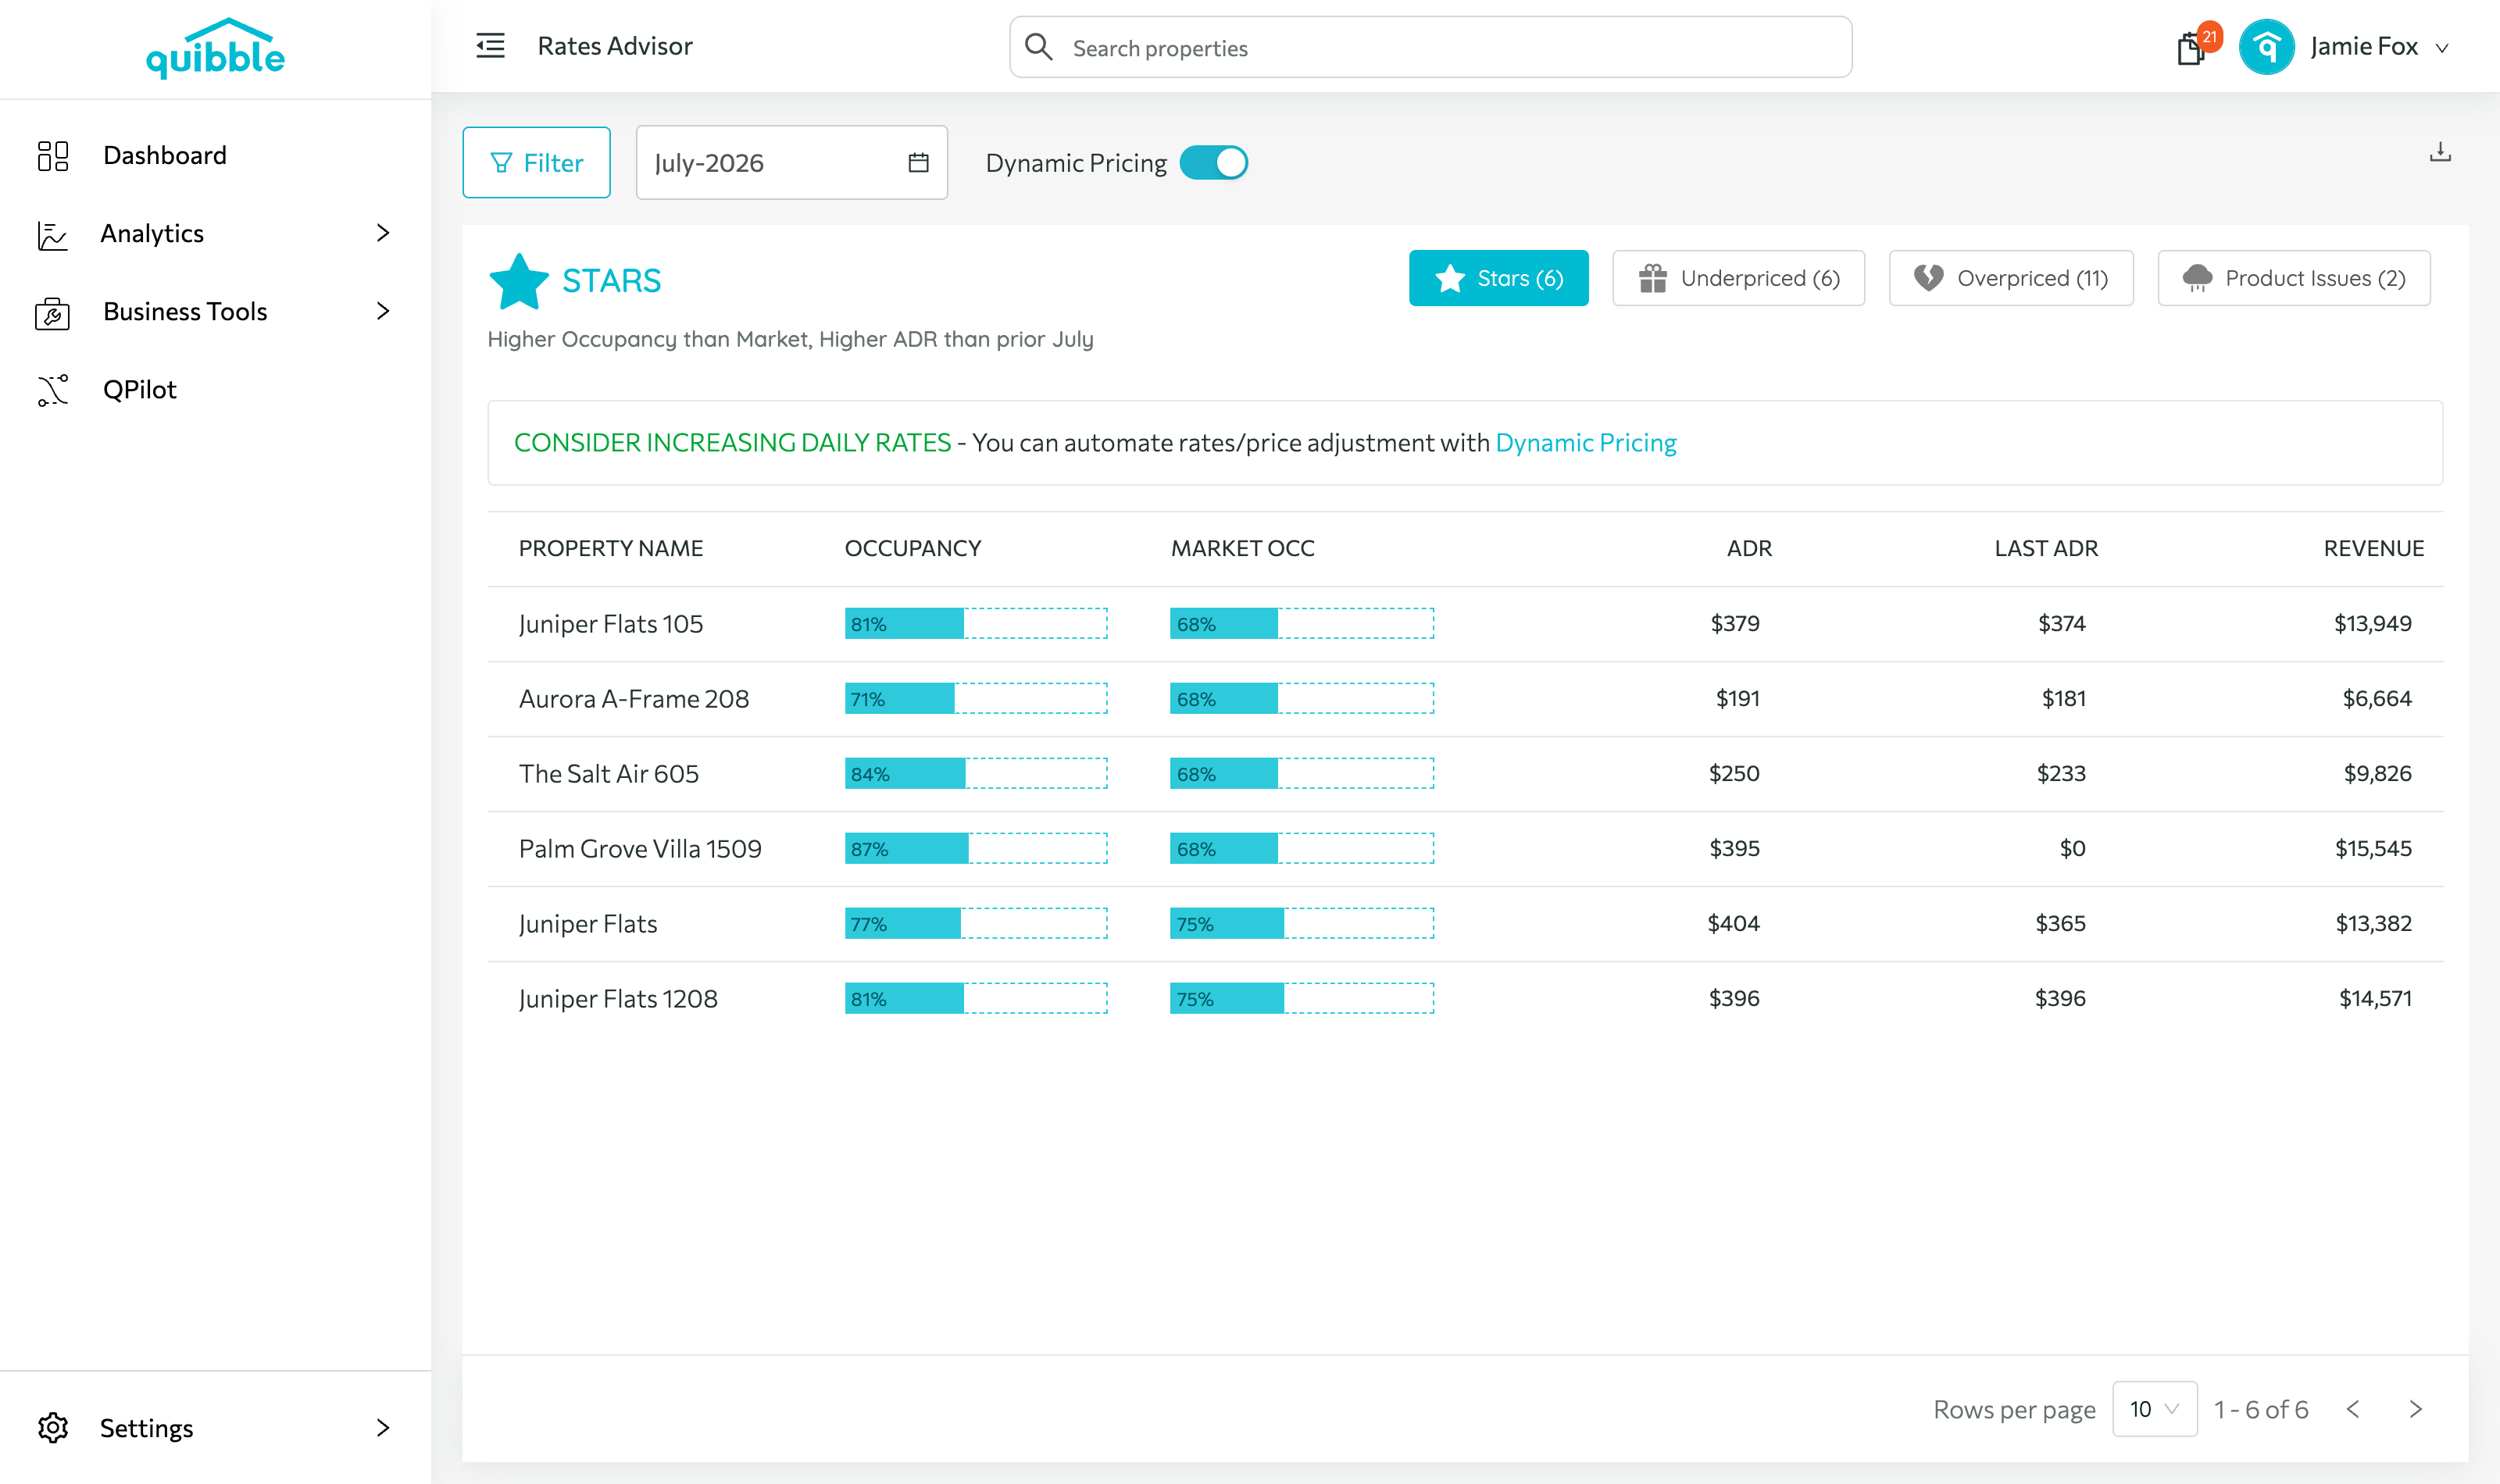
Task: Click the $6,664 revenue value
Action: pyautogui.click(x=2377, y=698)
